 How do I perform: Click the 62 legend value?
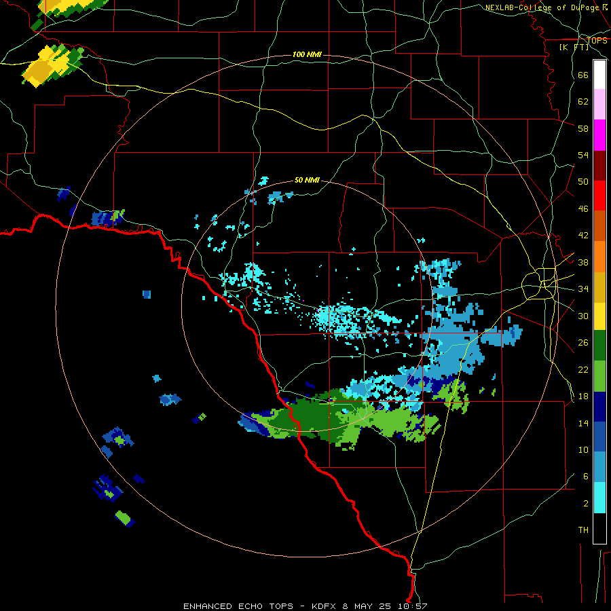pyautogui.click(x=583, y=102)
